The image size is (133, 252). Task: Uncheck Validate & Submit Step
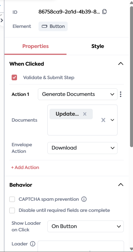pos(14,78)
